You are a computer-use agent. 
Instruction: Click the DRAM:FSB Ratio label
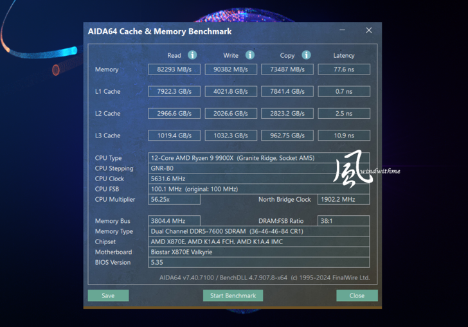281,221
